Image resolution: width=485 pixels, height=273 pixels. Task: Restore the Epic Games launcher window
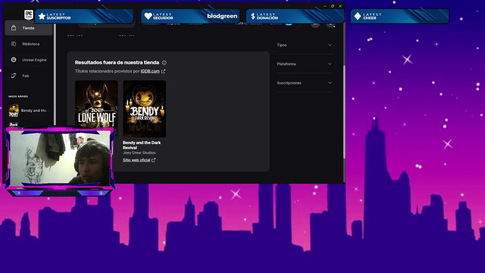[x=333, y=6]
